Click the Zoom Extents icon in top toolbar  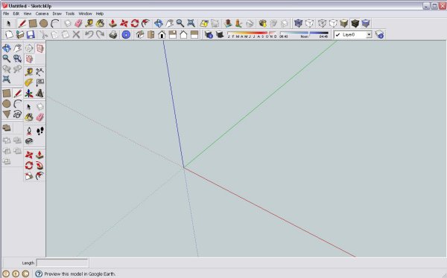pyautogui.click(x=191, y=23)
